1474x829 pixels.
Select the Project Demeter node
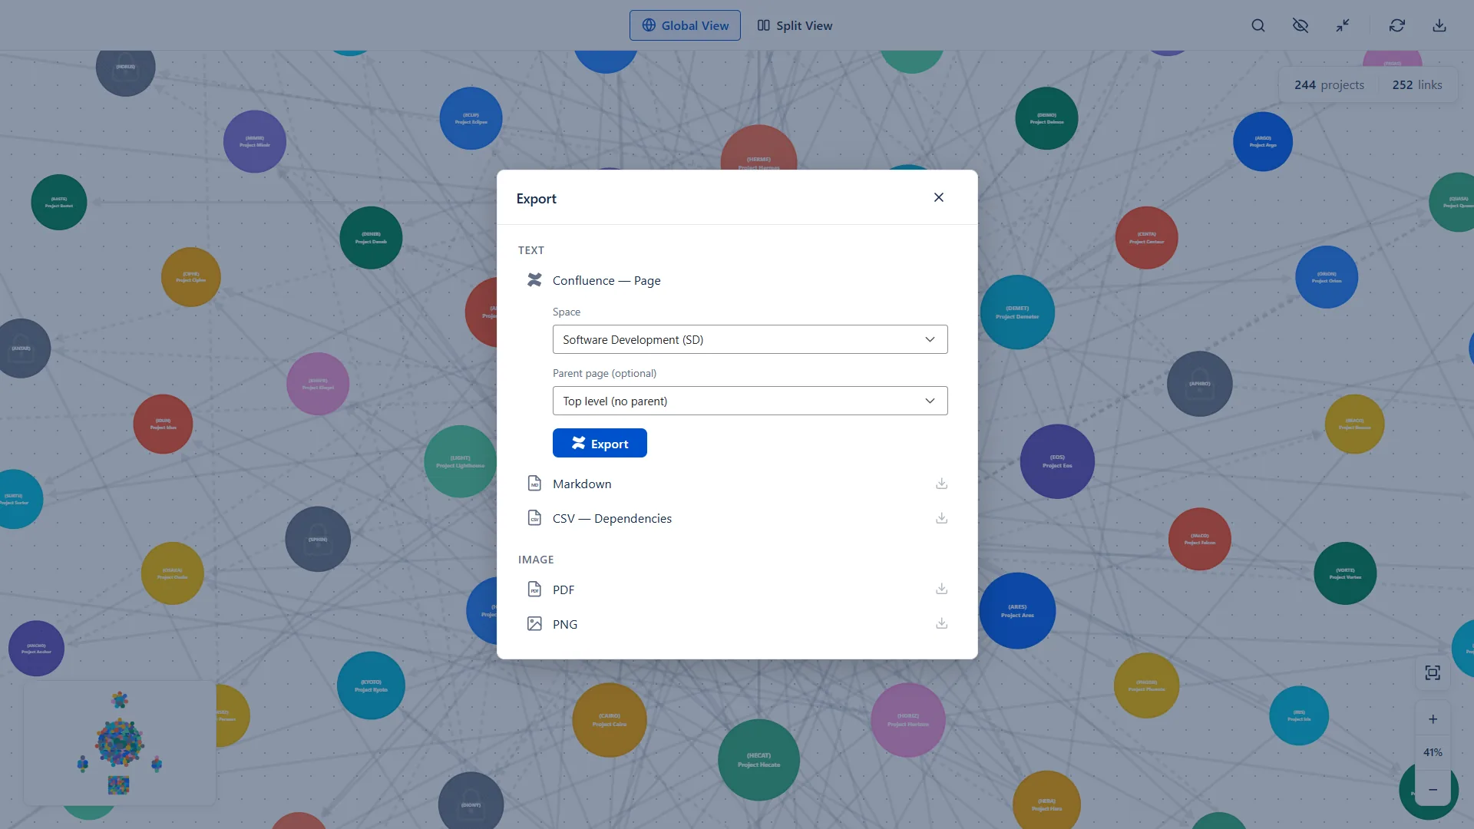[1017, 312]
